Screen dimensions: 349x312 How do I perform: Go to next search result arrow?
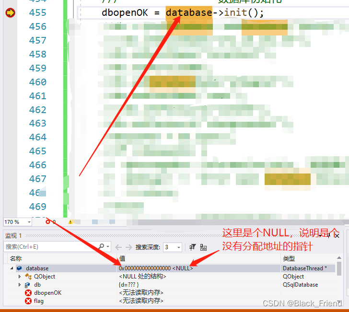pyautogui.click(x=128, y=247)
